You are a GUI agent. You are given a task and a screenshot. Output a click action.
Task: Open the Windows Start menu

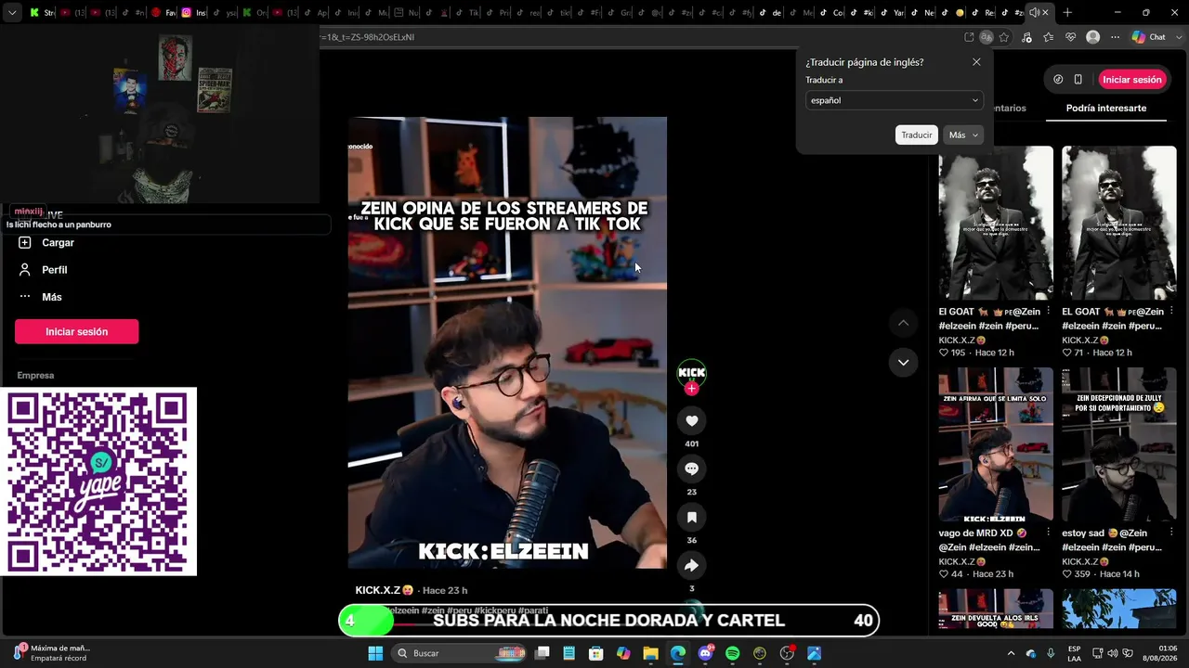(375, 653)
